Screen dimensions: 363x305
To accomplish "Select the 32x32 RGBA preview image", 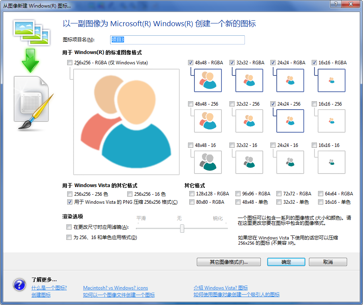I will 249,80.
